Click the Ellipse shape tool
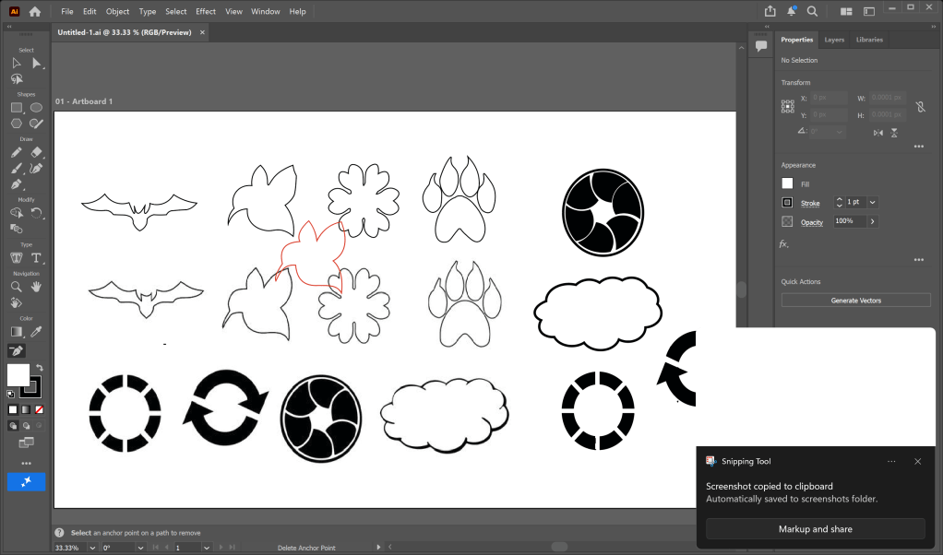943x555 pixels. coord(36,108)
